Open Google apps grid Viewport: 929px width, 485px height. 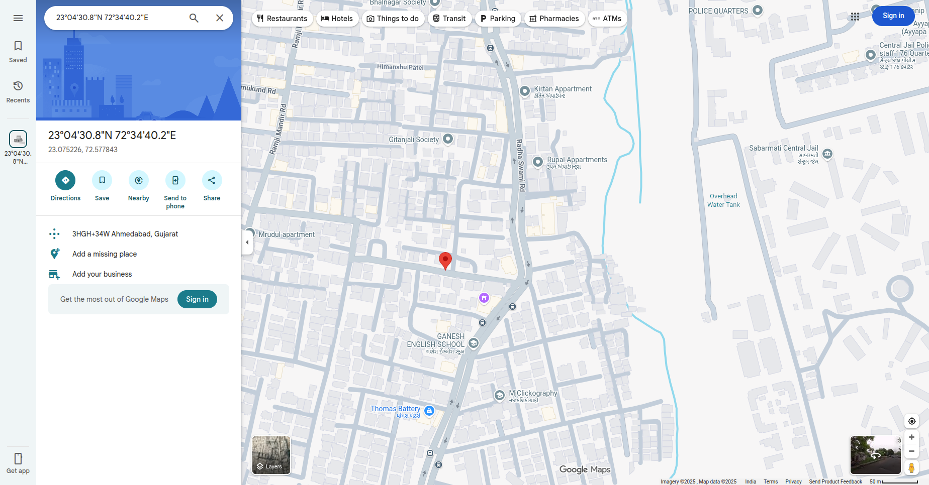tap(855, 17)
